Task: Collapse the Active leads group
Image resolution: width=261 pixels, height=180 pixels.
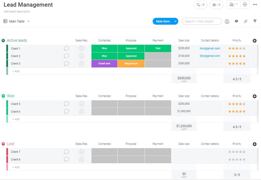Action: click(x=3, y=40)
